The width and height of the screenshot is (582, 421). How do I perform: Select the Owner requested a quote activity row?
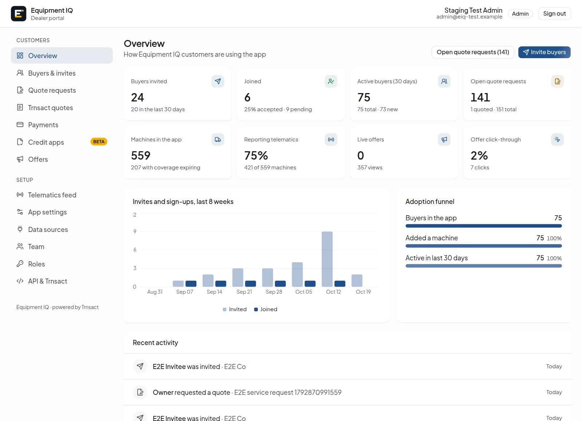347,392
